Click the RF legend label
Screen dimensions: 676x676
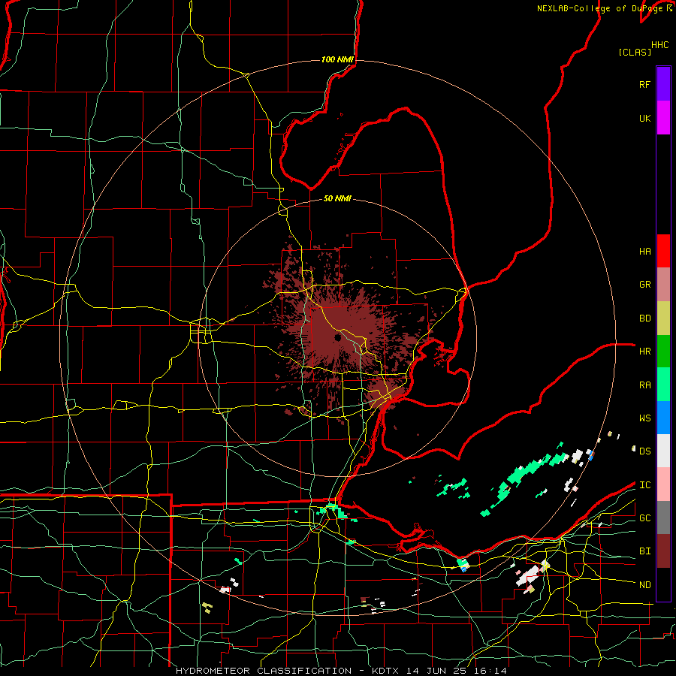(644, 84)
